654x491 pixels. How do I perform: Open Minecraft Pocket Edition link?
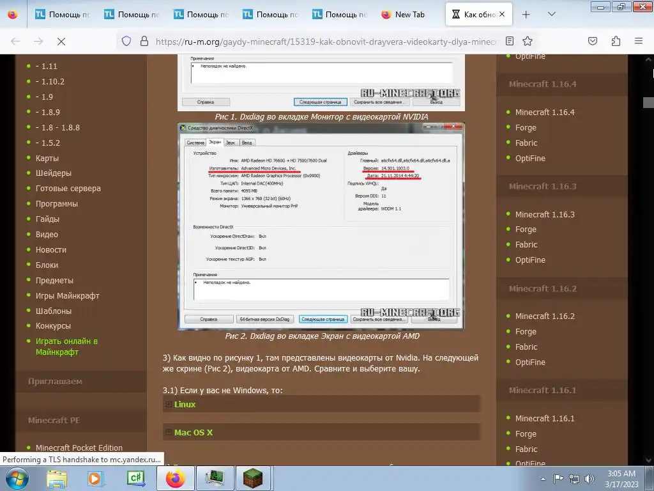[79, 448]
